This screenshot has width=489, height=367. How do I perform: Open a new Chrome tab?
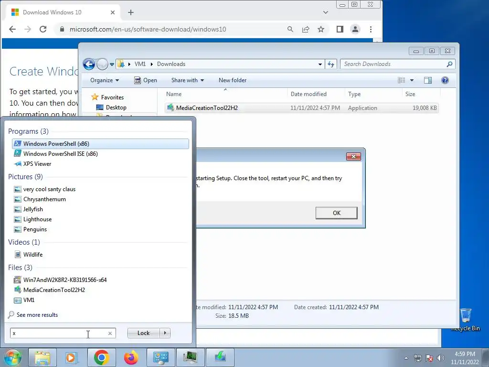pyautogui.click(x=131, y=12)
